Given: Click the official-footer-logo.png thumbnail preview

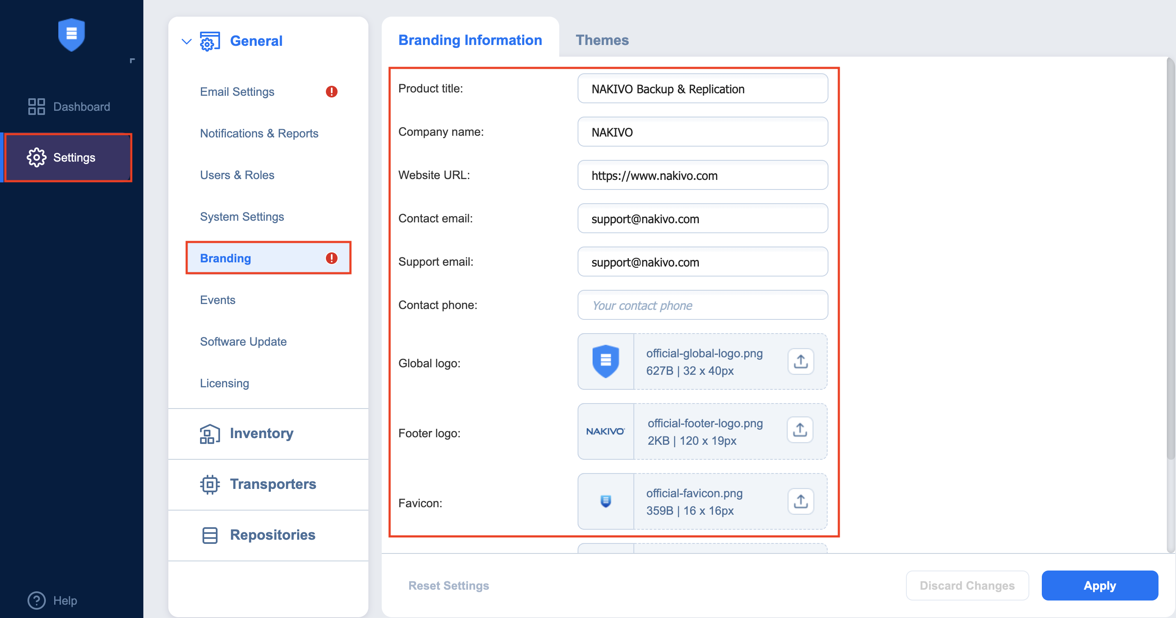Looking at the screenshot, I should pyautogui.click(x=606, y=431).
